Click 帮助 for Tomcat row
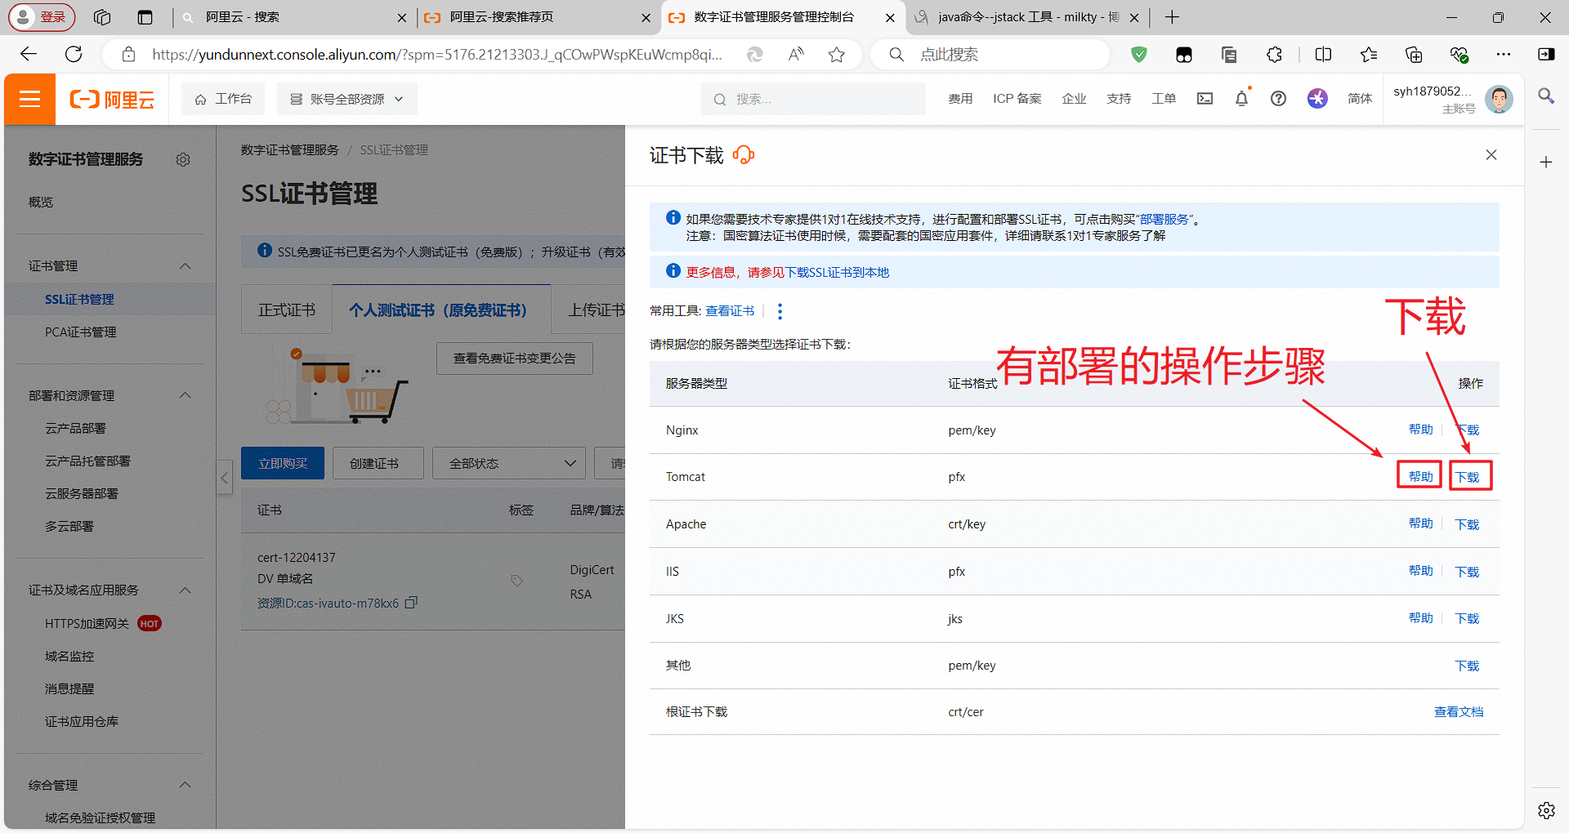Image resolution: width=1569 pixels, height=833 pixels. pos(1421,476)
